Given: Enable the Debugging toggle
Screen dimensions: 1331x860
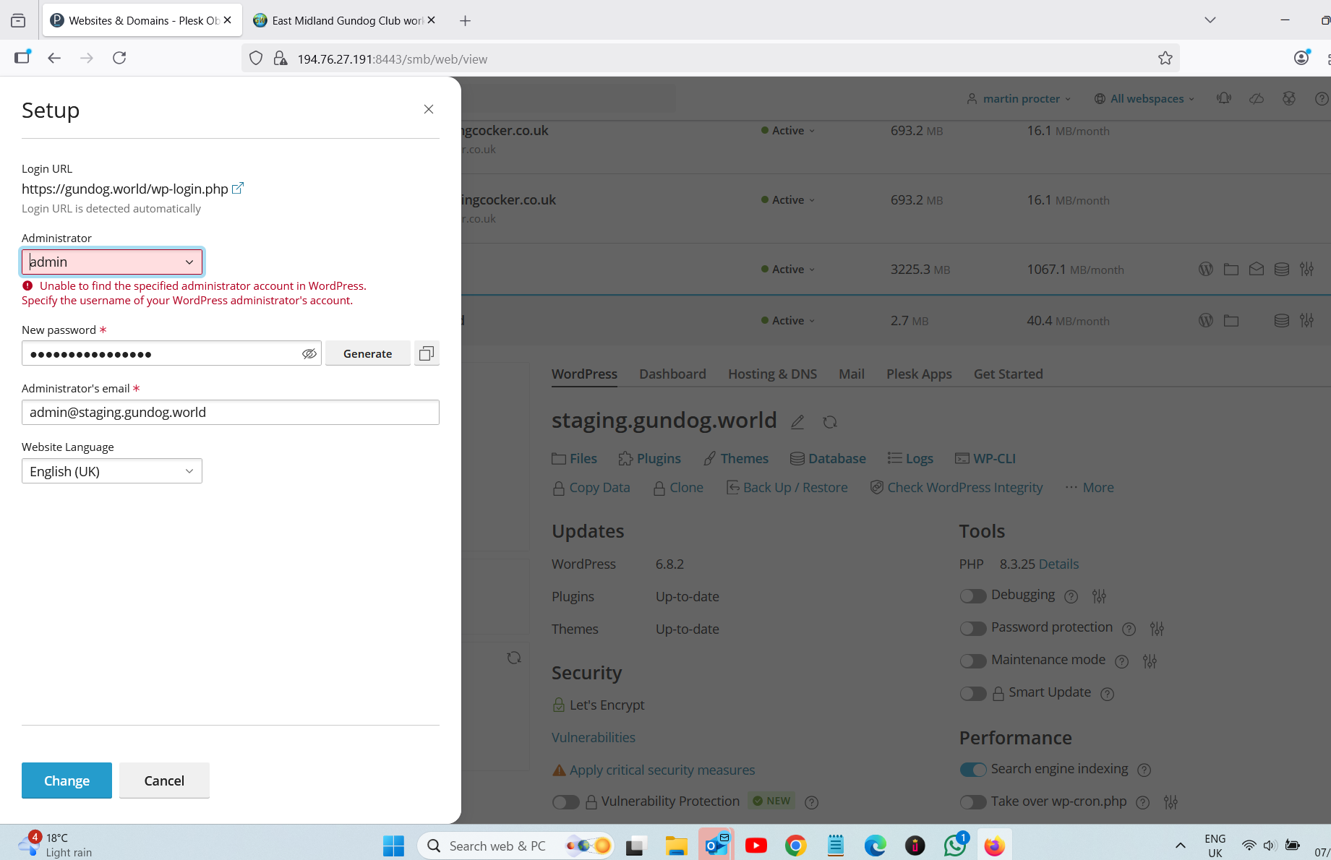Looking at the screenshot, I should click(x=973, y=596).
